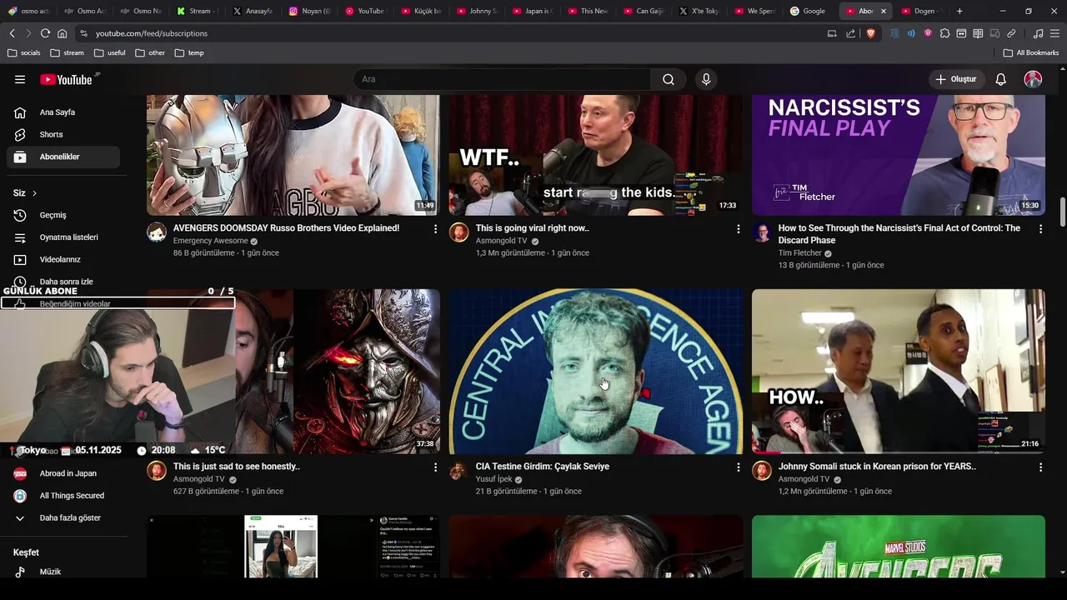
Task: Click the YouTube search input field
Action: pyautogui.click(x=503, y=79)
